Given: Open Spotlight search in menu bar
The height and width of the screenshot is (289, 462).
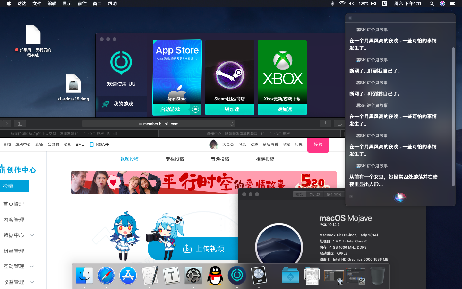Looking at the screenshot, I should pos(432,4).
